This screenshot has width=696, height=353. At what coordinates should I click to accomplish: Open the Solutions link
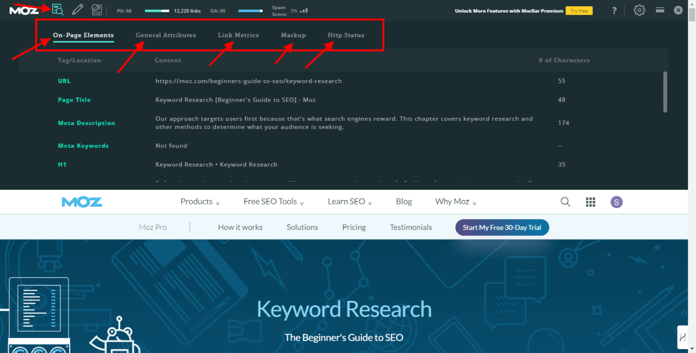(302, 227)
